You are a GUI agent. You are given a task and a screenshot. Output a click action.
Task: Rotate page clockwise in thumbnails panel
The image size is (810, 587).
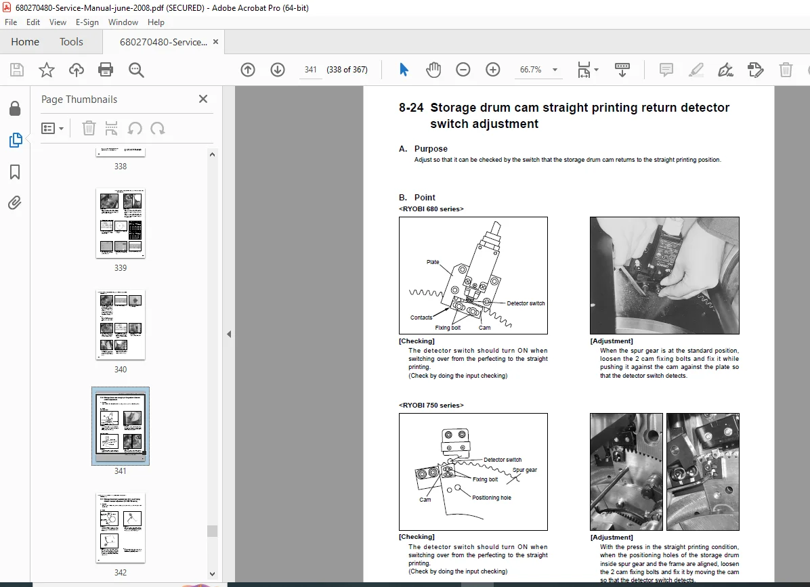pyautogui.click(x=158, y=128)
